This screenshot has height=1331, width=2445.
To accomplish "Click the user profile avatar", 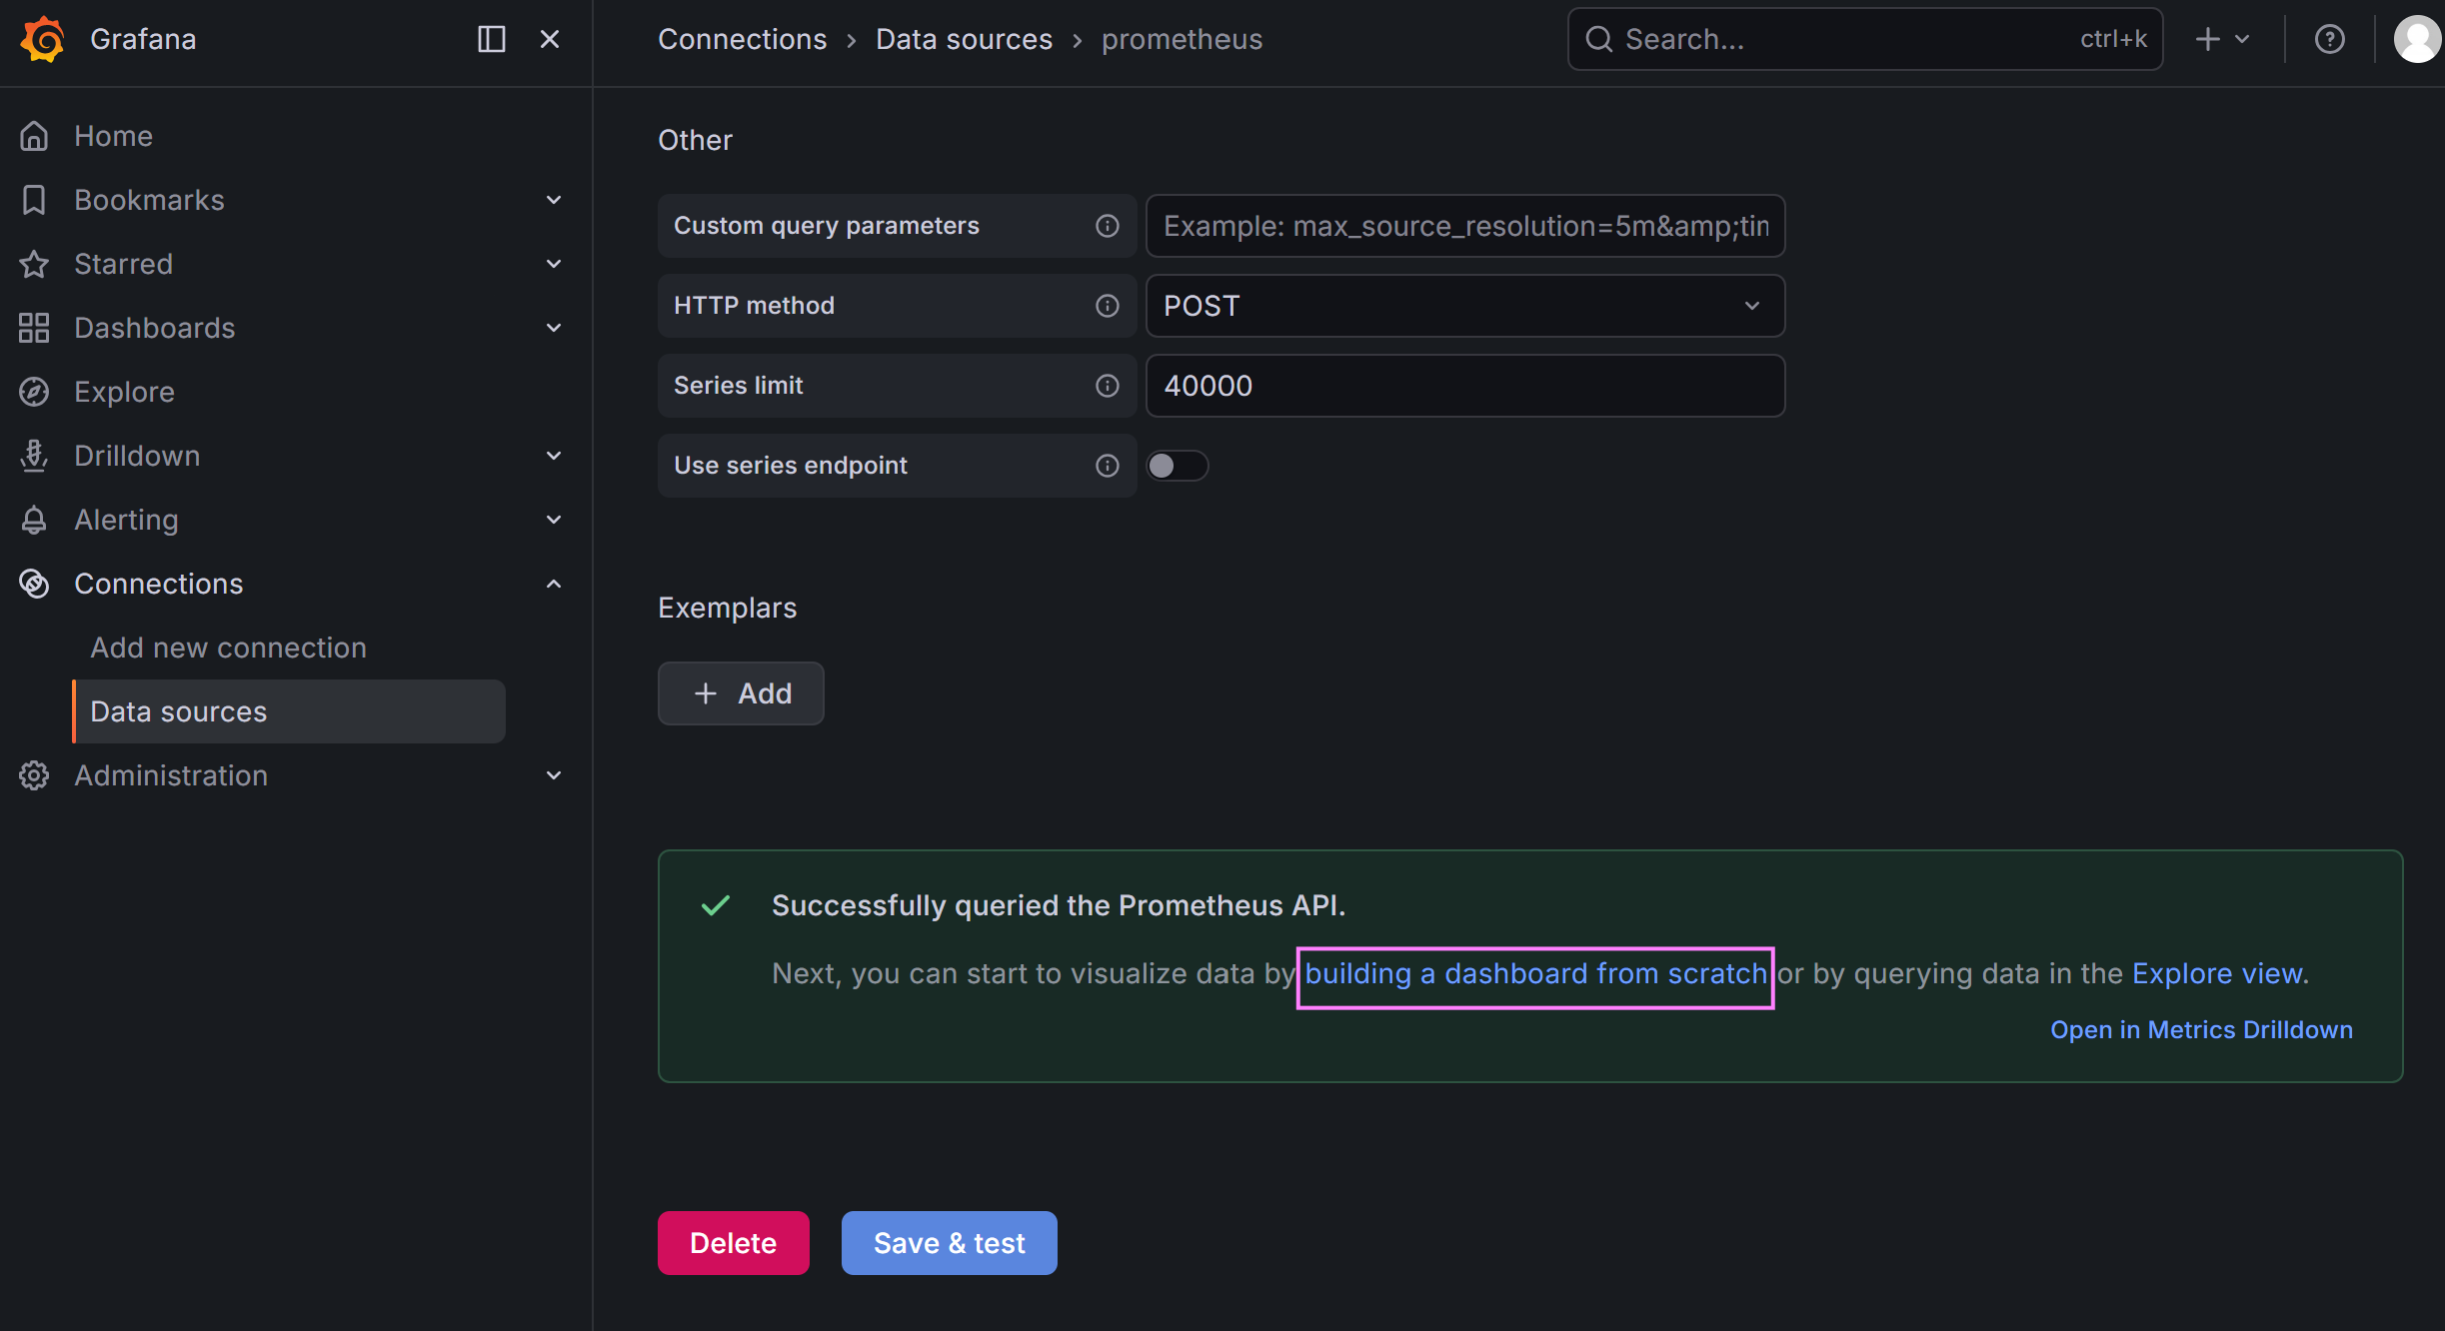I will (x=2416, y=39).
